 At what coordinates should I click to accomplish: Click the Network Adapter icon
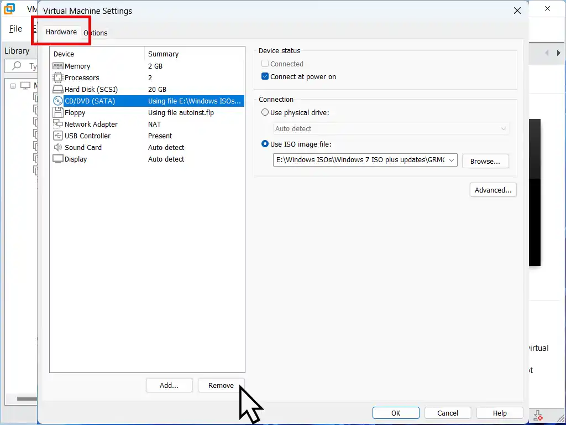(x=57, y=124)
